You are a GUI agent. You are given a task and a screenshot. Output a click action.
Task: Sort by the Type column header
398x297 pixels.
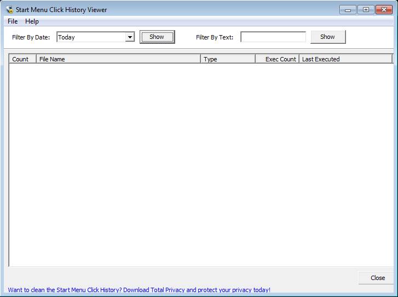[x=228, y=59]
